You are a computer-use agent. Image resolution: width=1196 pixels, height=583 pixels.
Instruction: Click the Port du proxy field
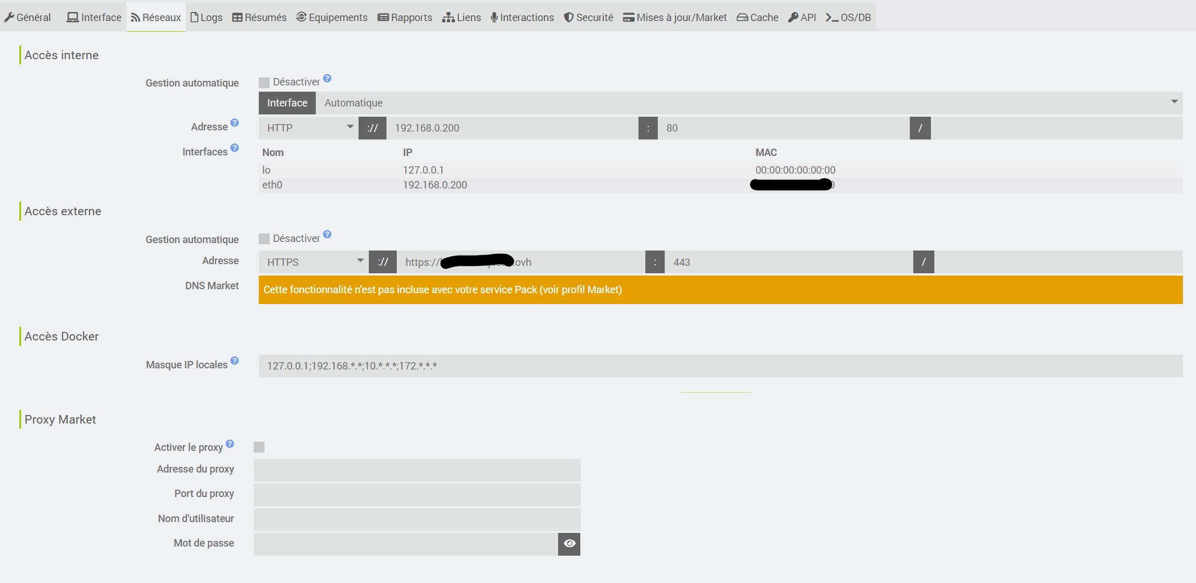[x=417, y=495]
